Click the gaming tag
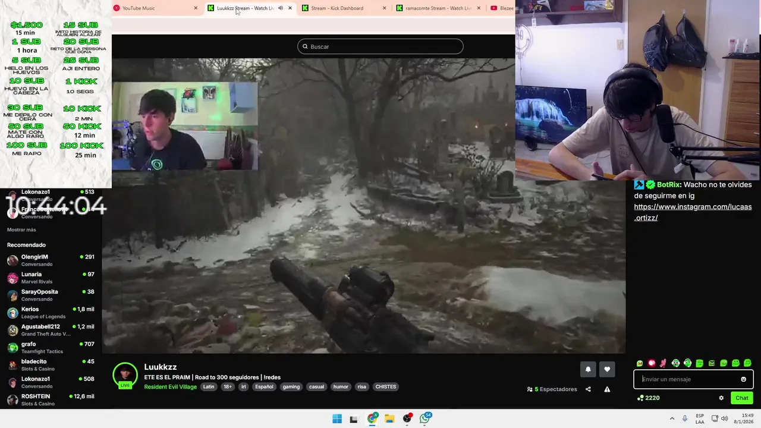This screenshot has width=761, height=428. tap(291, 386)
